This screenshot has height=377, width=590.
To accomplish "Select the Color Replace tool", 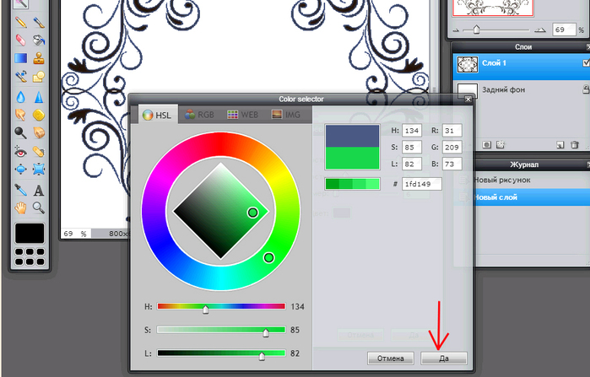I will tap(21, 77).
